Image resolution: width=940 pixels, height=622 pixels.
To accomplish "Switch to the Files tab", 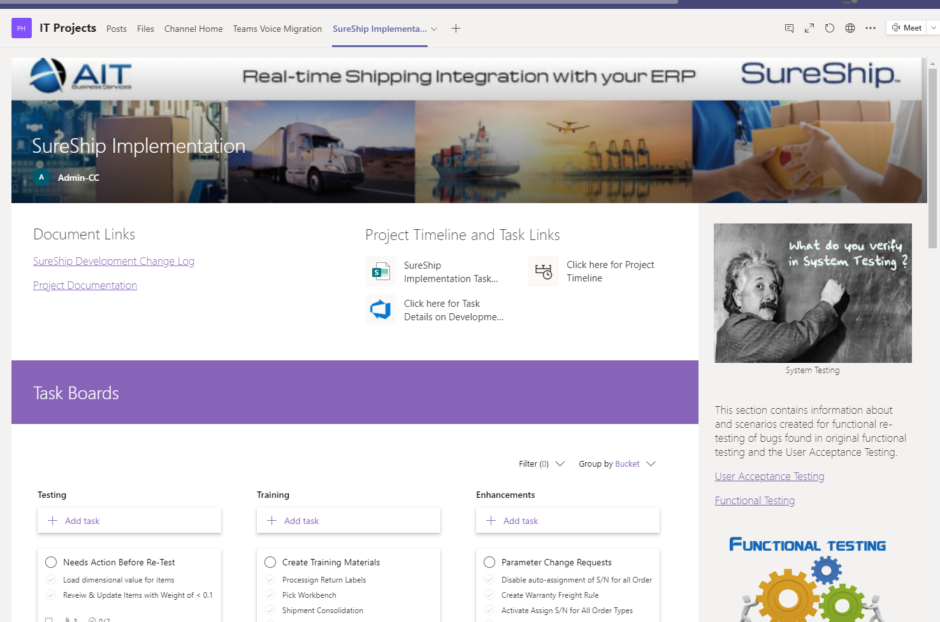I will 145,29.
